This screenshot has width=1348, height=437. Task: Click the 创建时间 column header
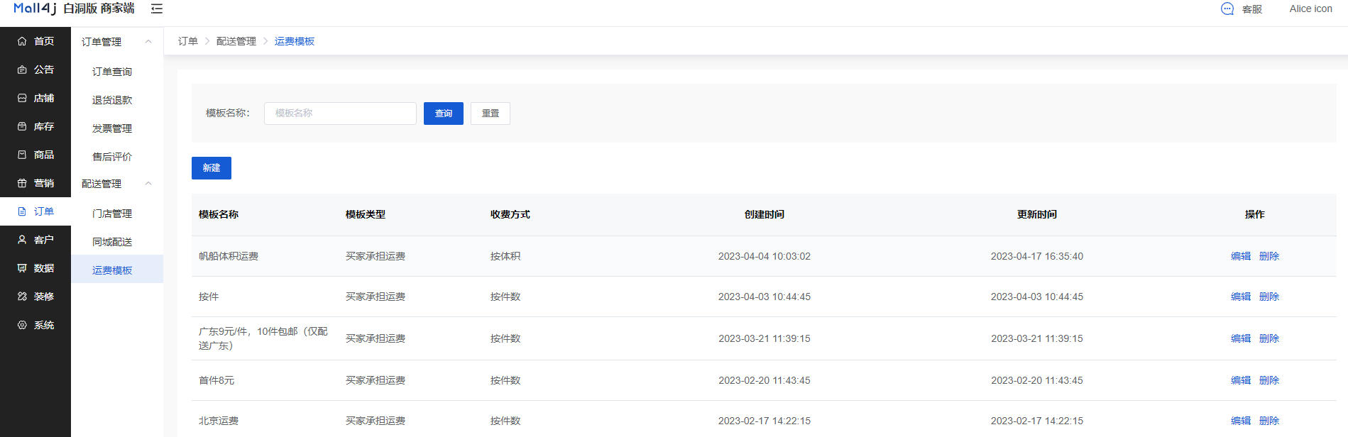click(x=765, y=214)
